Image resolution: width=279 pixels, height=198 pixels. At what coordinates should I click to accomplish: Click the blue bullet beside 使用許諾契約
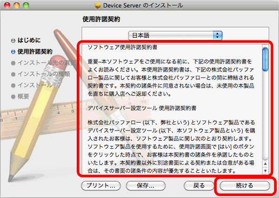pos(13,52)
